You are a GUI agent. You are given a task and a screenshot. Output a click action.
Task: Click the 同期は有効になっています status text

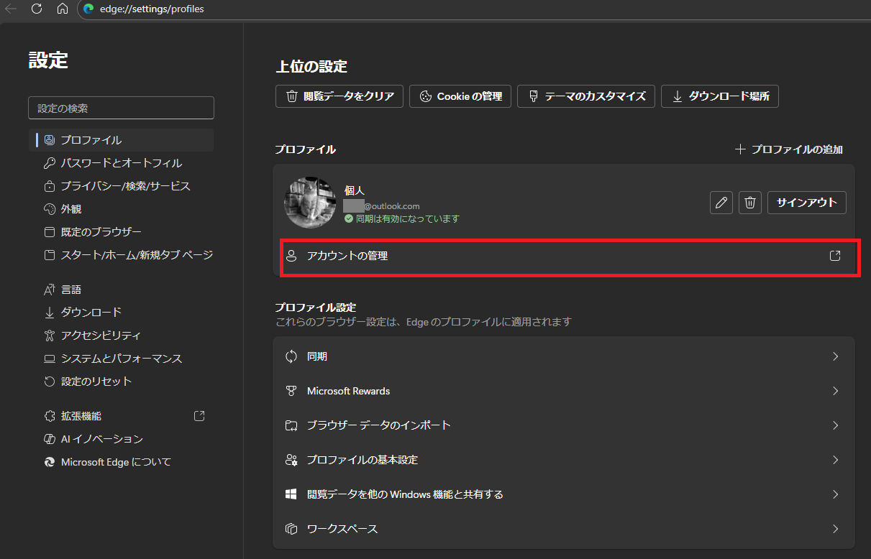407,218
